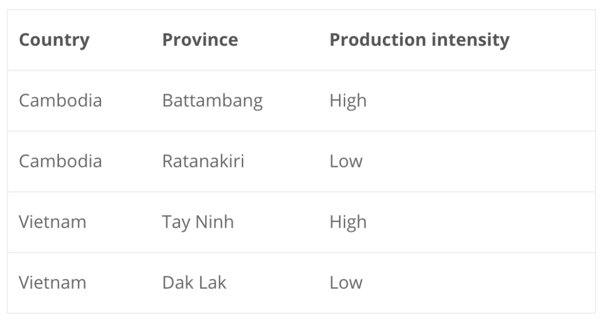Image resolution: width=604 pixels, height=323 pixels.
Task: Select Cambodia cell in Battambang row
Action: pos(61,101)
